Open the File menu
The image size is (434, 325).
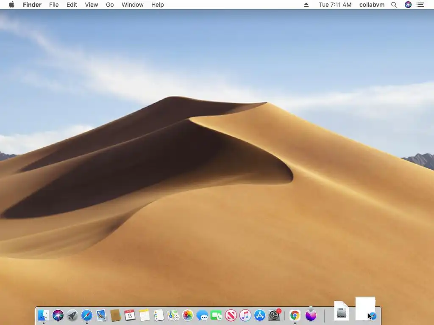click(54, 5)
